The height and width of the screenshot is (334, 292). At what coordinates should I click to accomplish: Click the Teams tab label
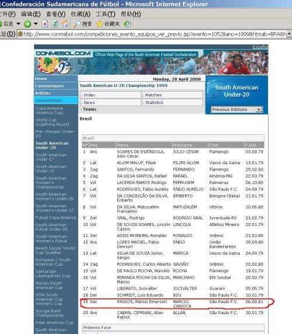coord(90,109)
